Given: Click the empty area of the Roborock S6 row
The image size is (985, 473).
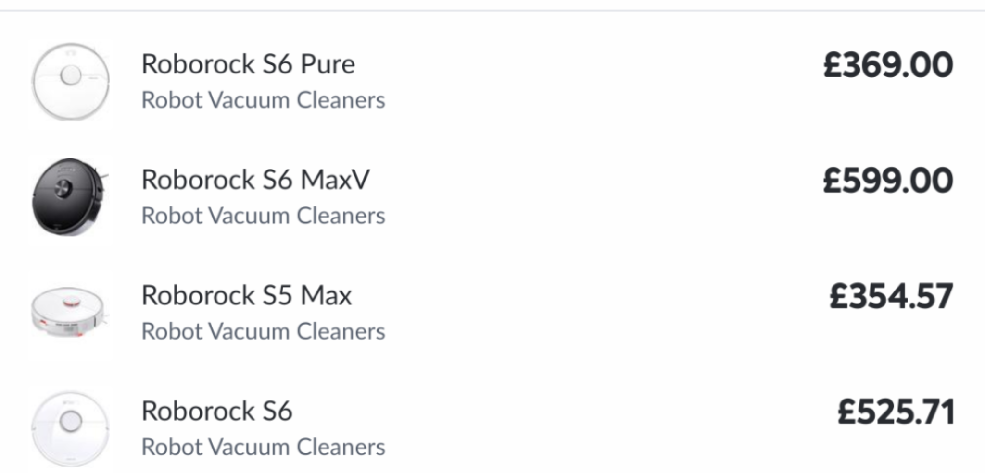Looking at the screenshot, I should (x=601, y=429).
